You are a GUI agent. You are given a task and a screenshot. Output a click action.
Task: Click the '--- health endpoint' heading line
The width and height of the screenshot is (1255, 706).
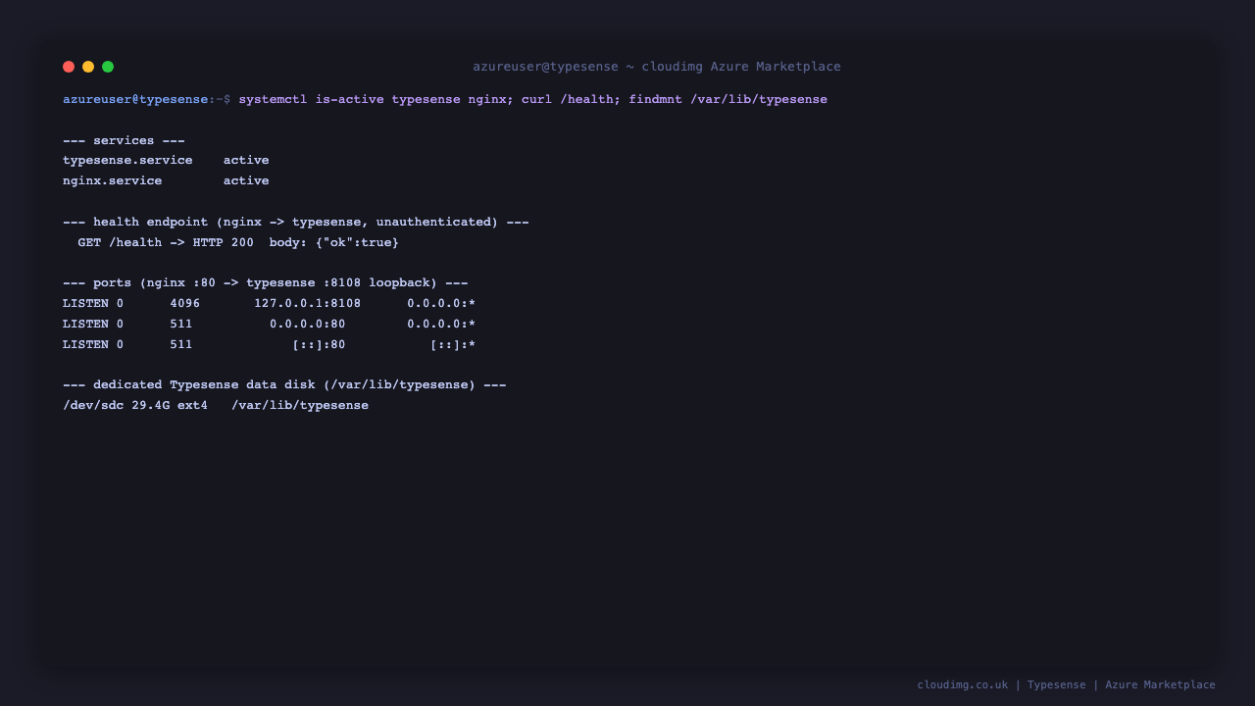pyautogui.click(x=296, y=222)
